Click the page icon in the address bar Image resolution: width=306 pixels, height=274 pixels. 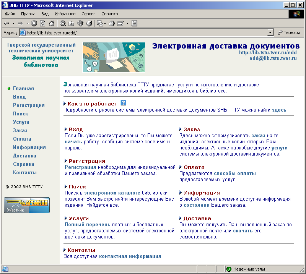pyautogui.click(x=23, y=32)
